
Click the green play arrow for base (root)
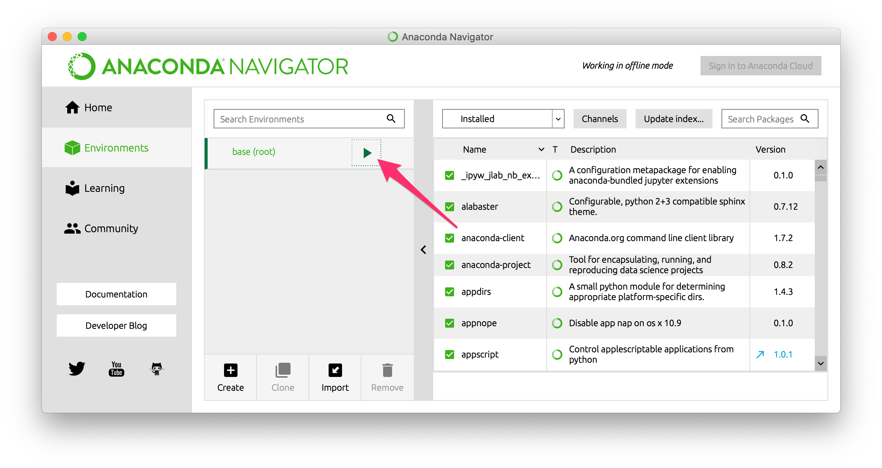coord(367,153)
